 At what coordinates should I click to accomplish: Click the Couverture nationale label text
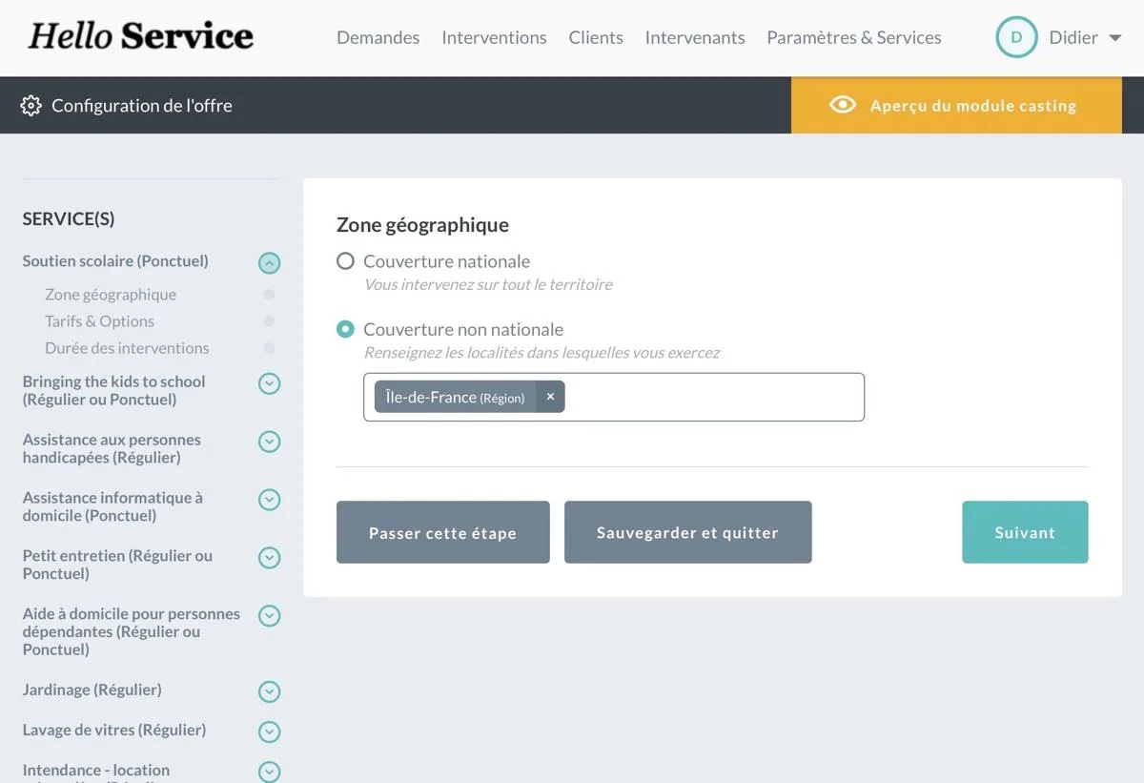pos(446,261)
